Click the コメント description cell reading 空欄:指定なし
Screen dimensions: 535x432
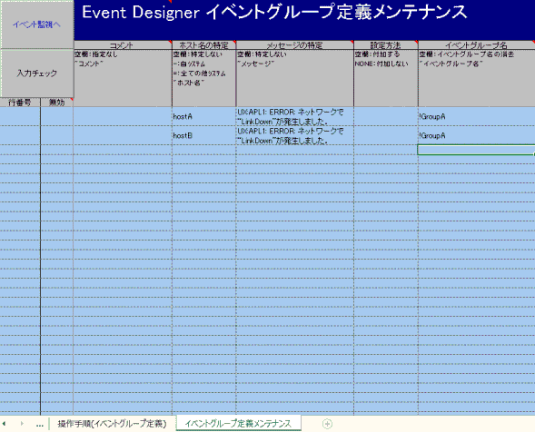point(123,78)
